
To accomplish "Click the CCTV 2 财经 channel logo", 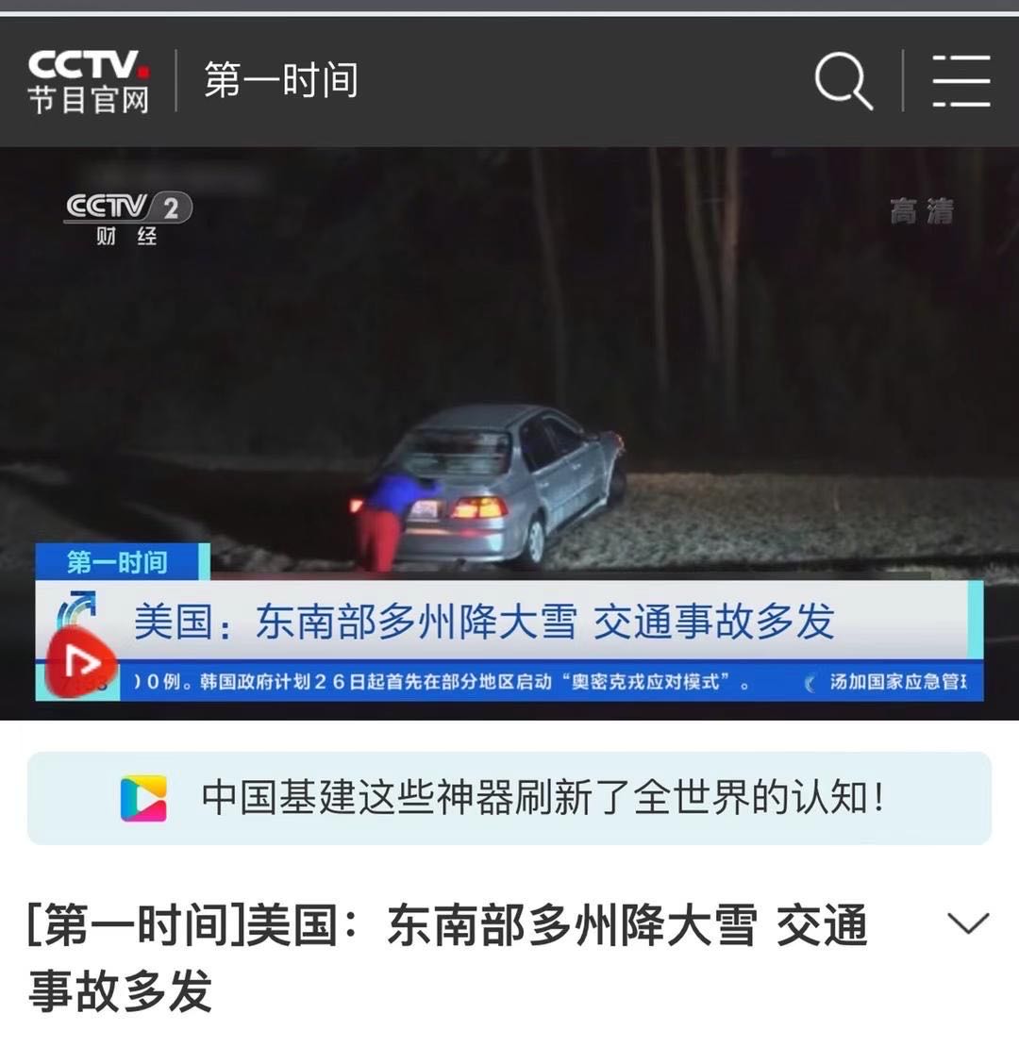I will [x=128, y=218].
